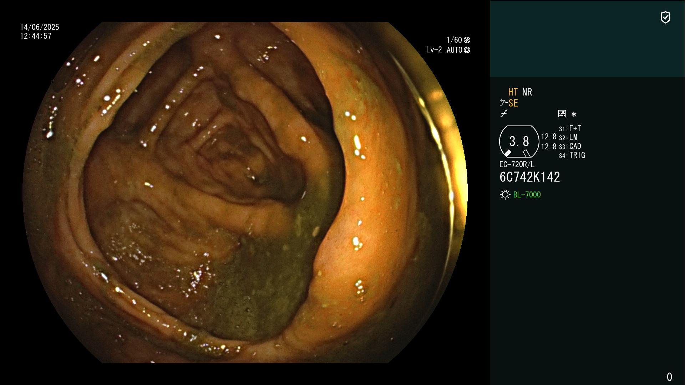Open the slider settings icon
Image resolution: width=685 pixels, height=385 pixels.
click(562, 114)
